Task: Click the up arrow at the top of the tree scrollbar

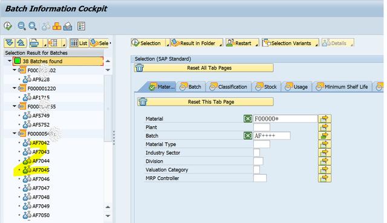Action: [x=108, y=61]
